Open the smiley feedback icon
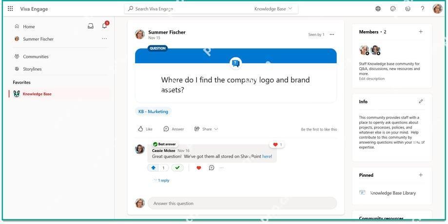Viewport: 448px width, 224px height. (393, 9)
